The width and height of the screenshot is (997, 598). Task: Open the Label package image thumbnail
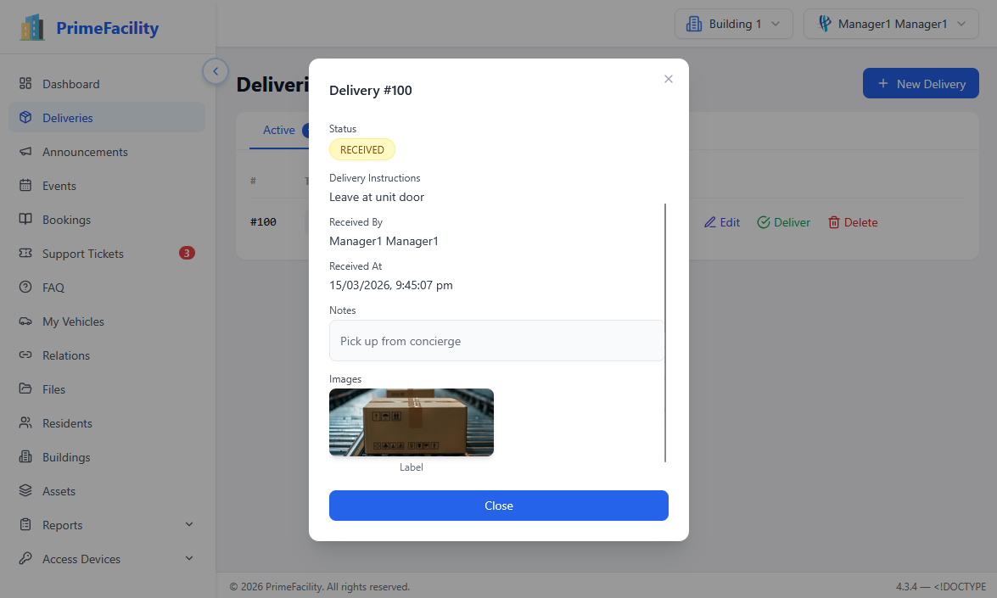(x=411, y=422)
